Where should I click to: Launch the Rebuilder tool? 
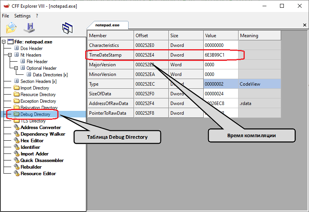31,167
